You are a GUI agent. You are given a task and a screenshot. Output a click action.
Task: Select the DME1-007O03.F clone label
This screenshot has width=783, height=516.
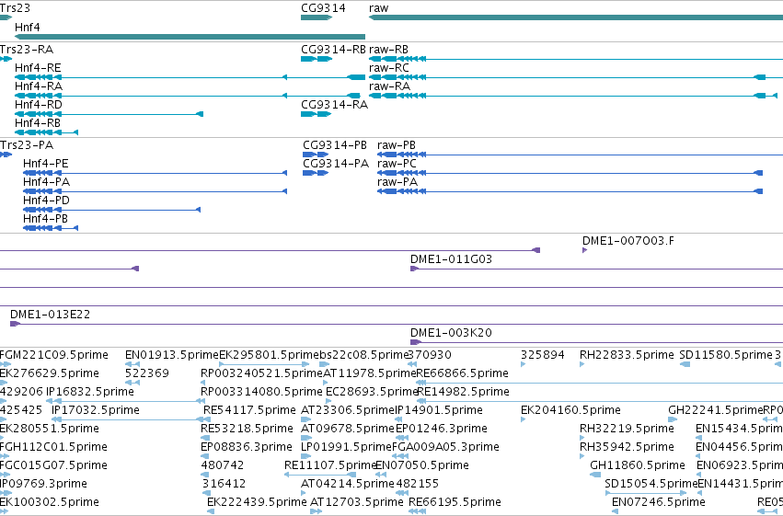pyautogui.click(x=628, y=241)
